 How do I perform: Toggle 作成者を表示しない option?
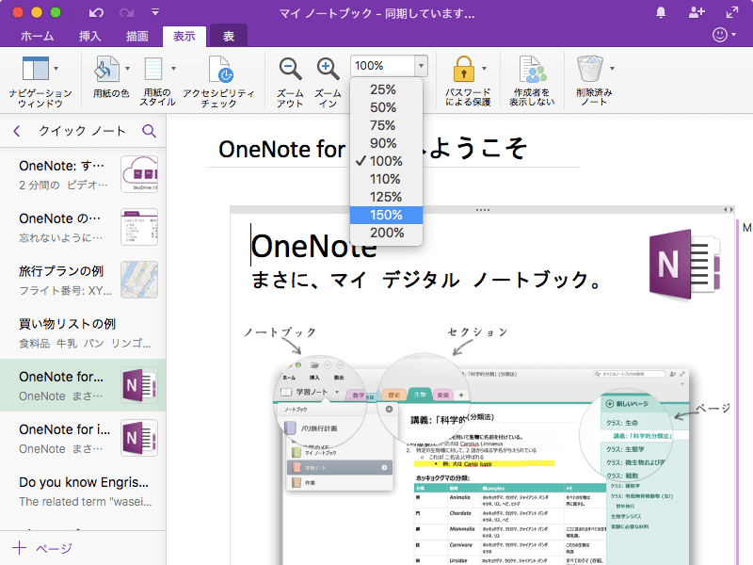pos(532,81)
